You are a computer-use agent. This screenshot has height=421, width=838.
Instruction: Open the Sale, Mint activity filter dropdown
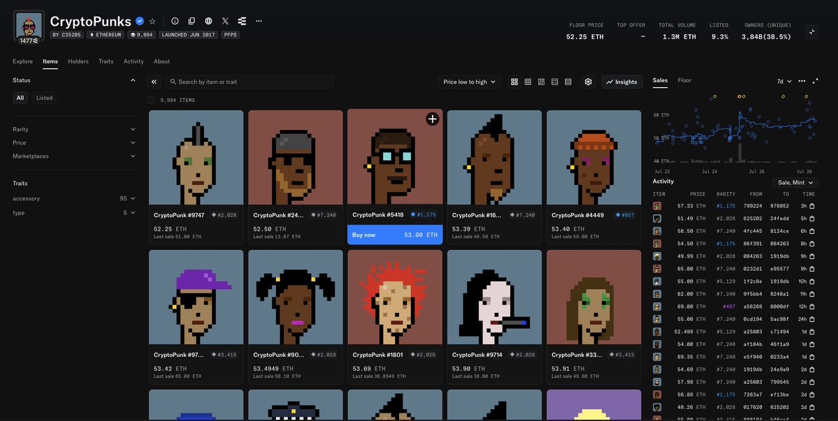click(x=795, y=182)
